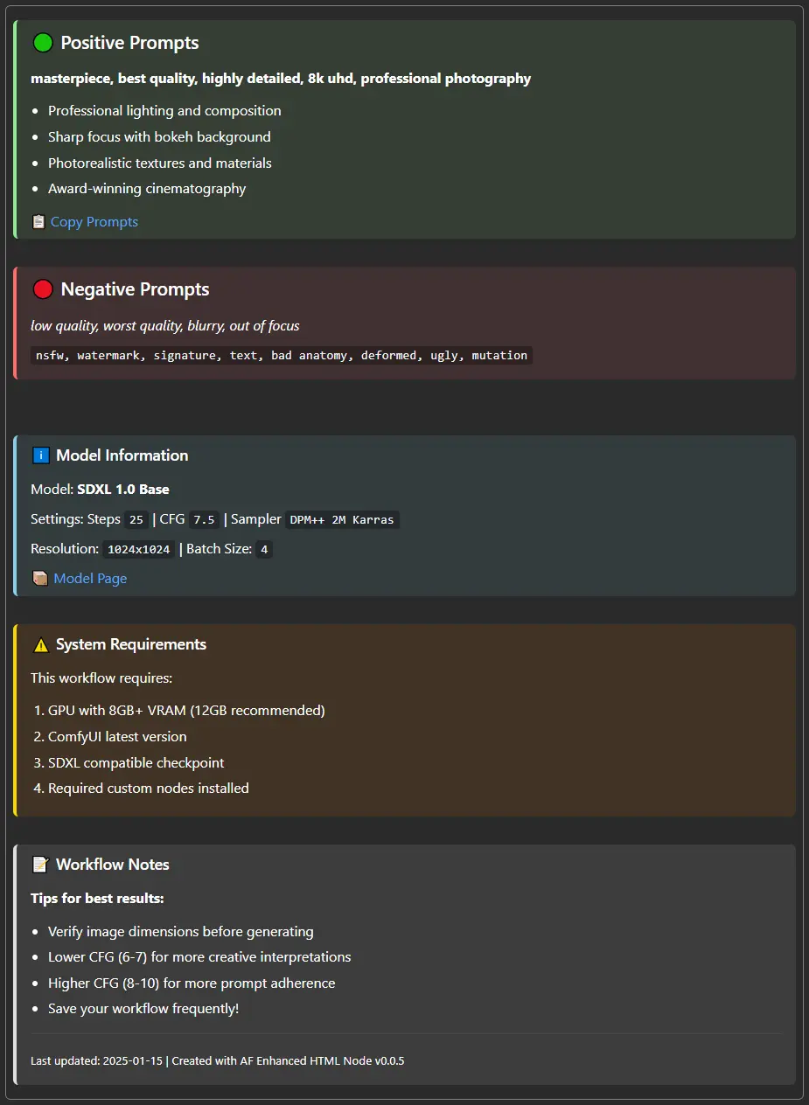Click the Negative Prompts heading
This screenshot has height=1105, width=809.
click(135, 289)
